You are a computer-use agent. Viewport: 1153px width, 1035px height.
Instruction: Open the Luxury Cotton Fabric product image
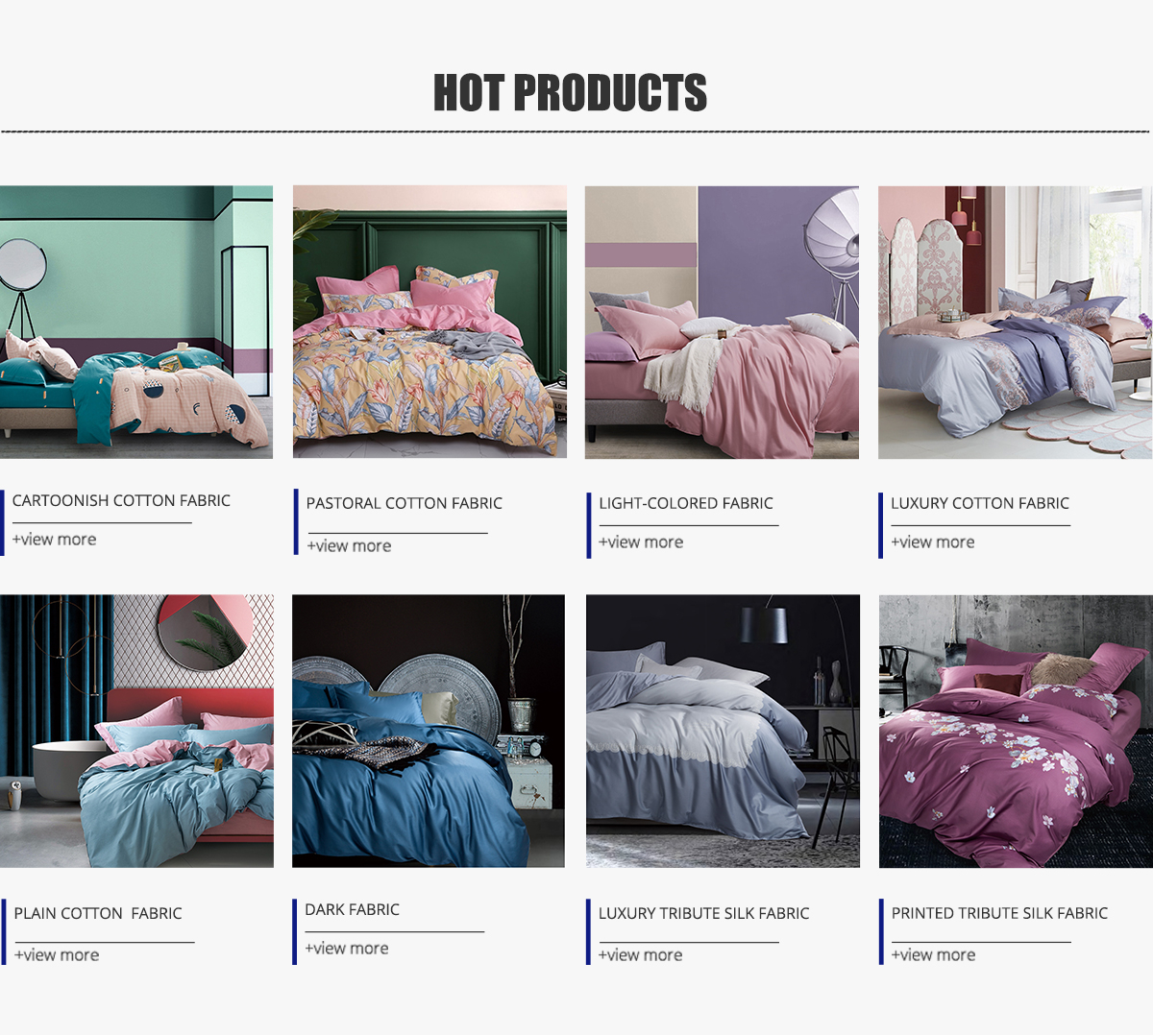pos(1015,322)
